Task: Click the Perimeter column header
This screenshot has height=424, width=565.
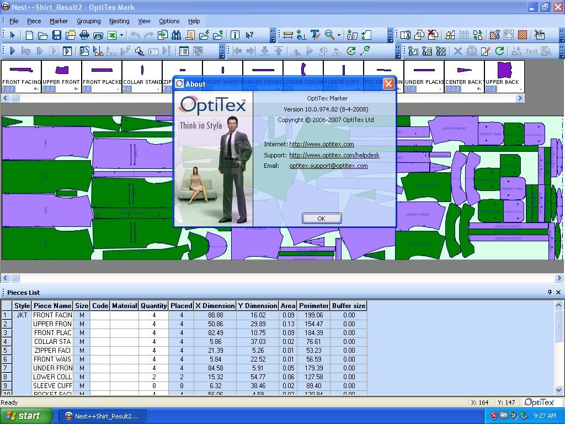Action: (x=313, y=306)
